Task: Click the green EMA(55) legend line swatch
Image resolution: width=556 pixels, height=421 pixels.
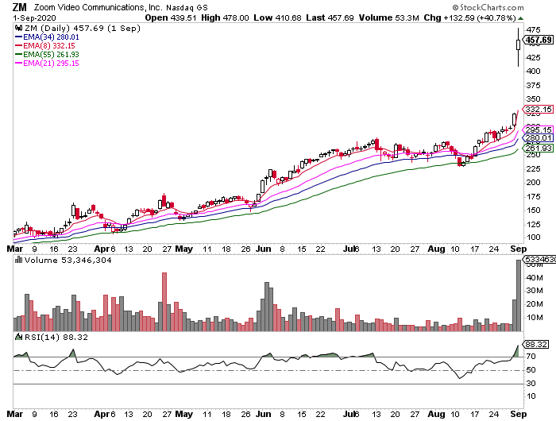Action: tap(19, 55)
